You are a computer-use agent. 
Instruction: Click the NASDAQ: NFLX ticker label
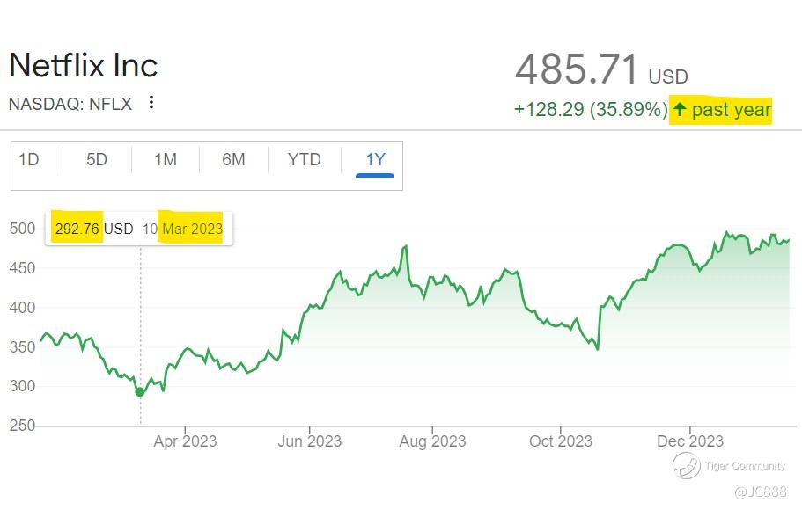click(70, 104)
